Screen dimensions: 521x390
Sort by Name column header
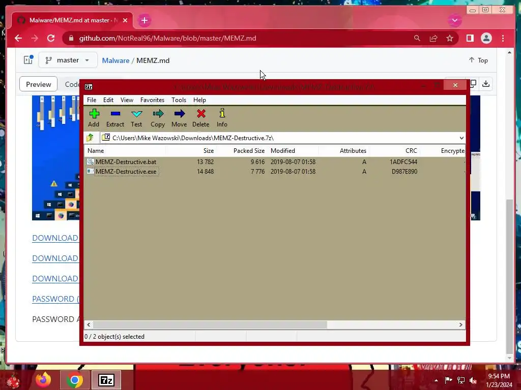(x=125, y=150)
